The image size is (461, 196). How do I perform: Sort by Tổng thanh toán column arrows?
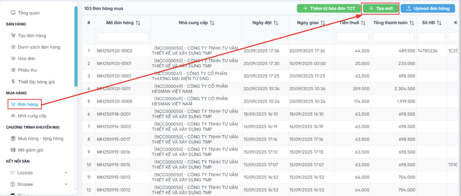click(412, 23)
